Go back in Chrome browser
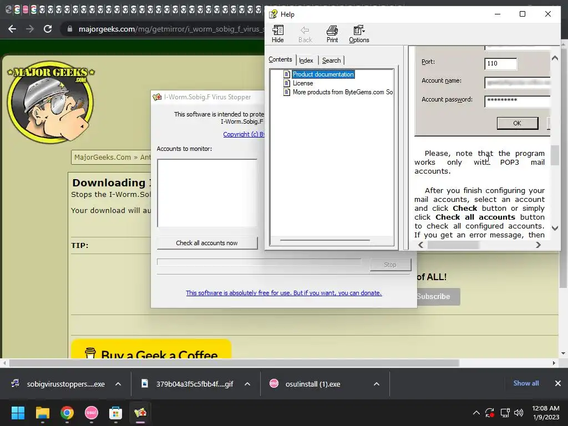The height and width of the screenshot is (426, 568). [x=12, y=29]
